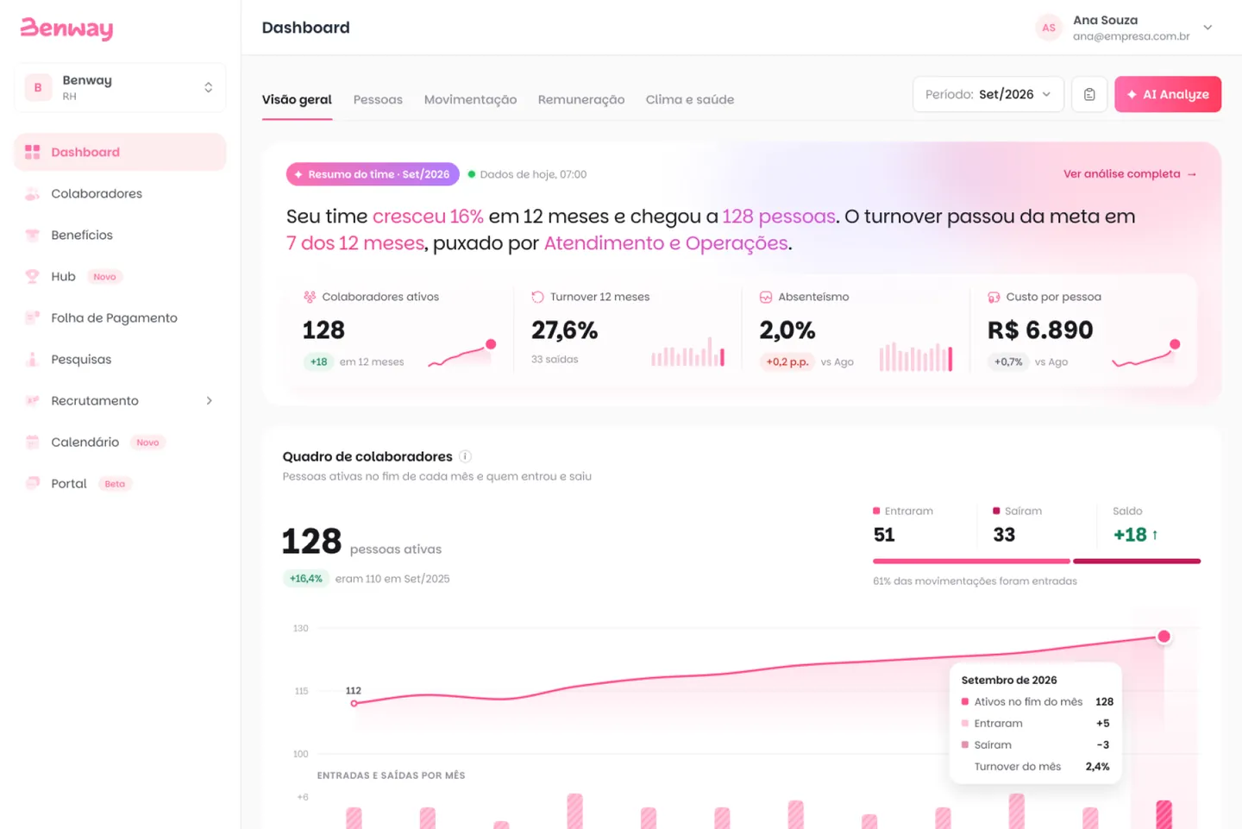Click the Saldo +18 value
Image resolution: width=1242 pixels, height=829 pixels.
tap(1135, 535)
